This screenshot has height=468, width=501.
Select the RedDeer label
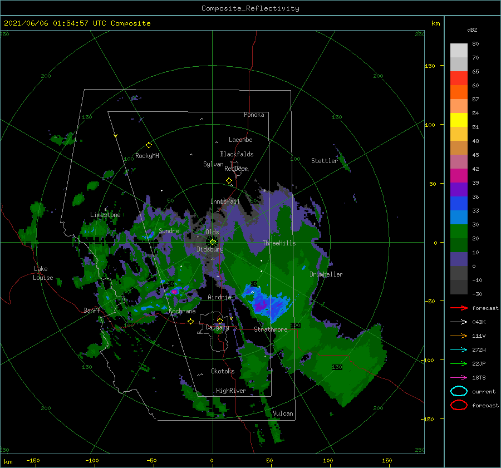[x=236, y=169]
